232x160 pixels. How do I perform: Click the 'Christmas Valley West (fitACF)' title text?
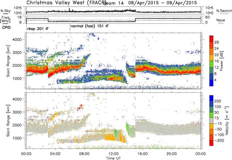[67, 3]
